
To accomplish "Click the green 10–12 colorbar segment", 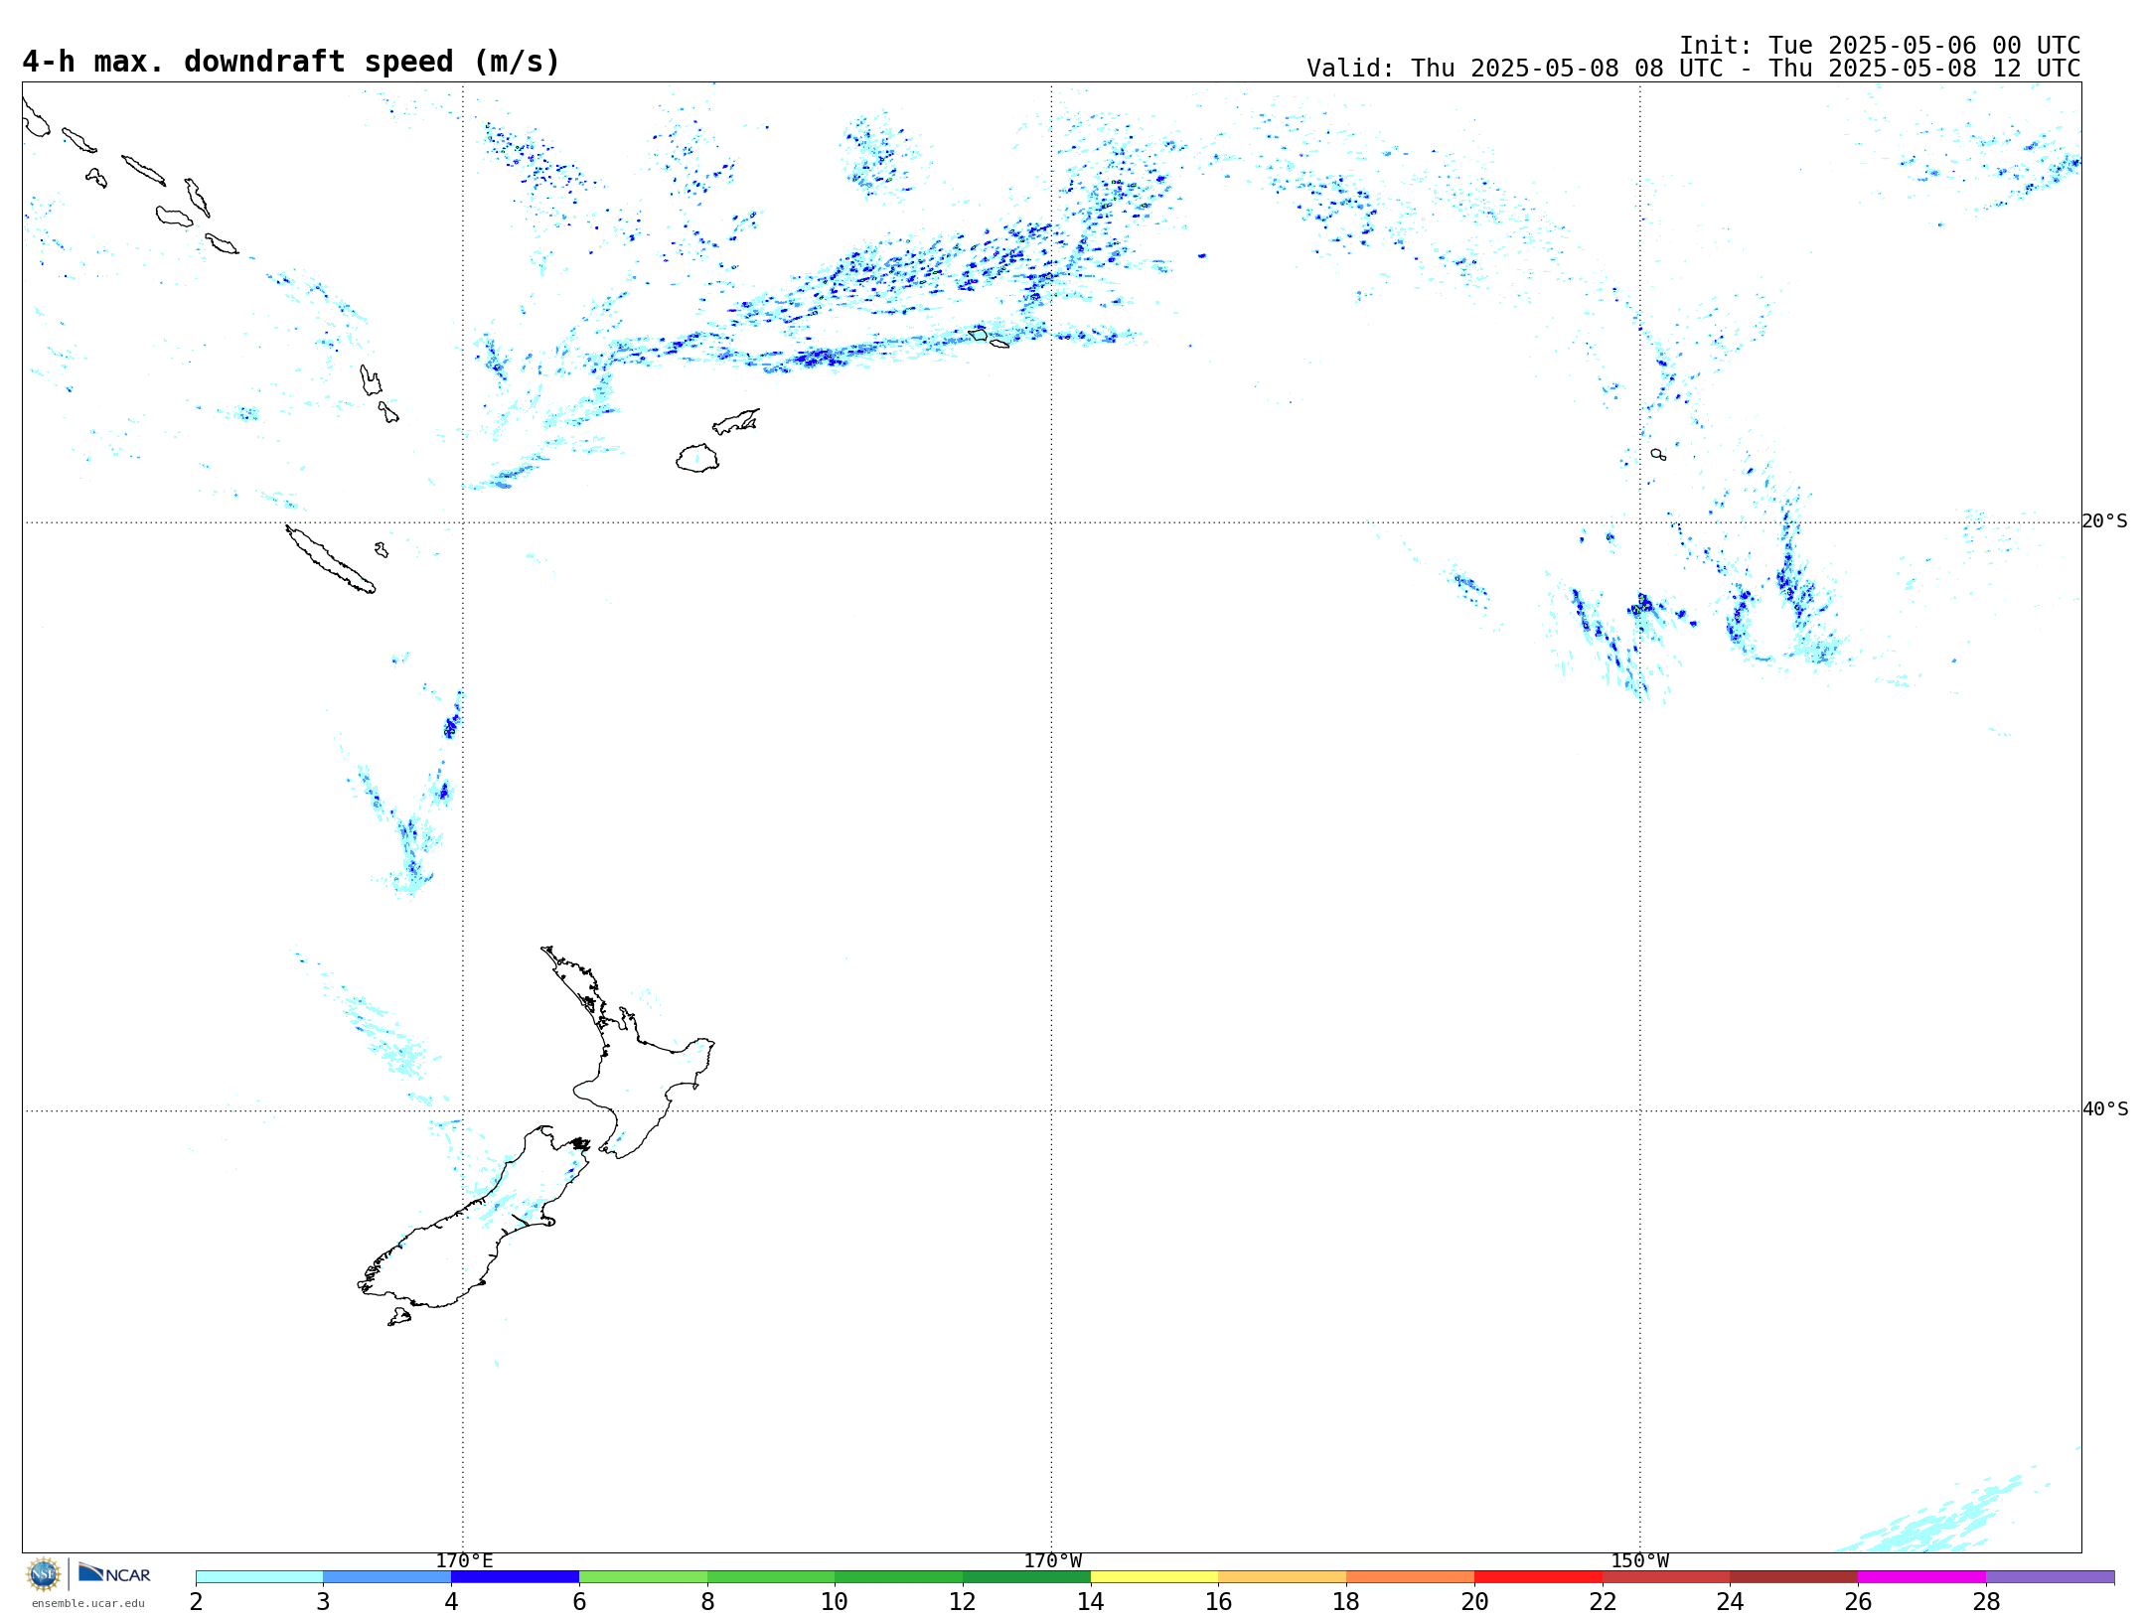I will coord(898,1576).
